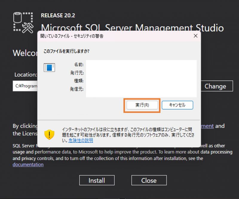The height and width of the screenshot is (199, 239).
Task: Click the キャンセル cancel button
Action: coord(177,105)
